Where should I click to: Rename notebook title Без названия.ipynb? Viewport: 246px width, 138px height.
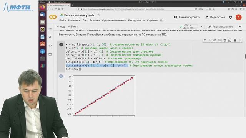click(x=79, y=15)
